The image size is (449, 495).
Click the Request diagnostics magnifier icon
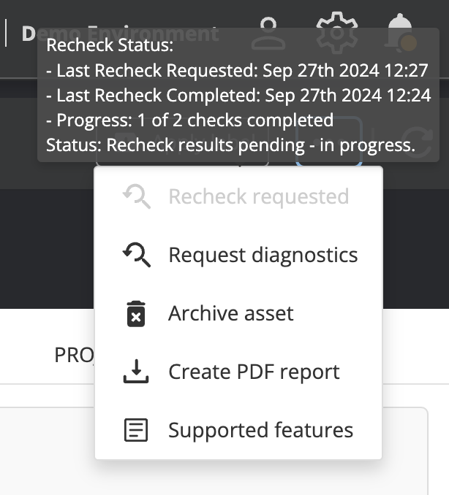[136, 255]
